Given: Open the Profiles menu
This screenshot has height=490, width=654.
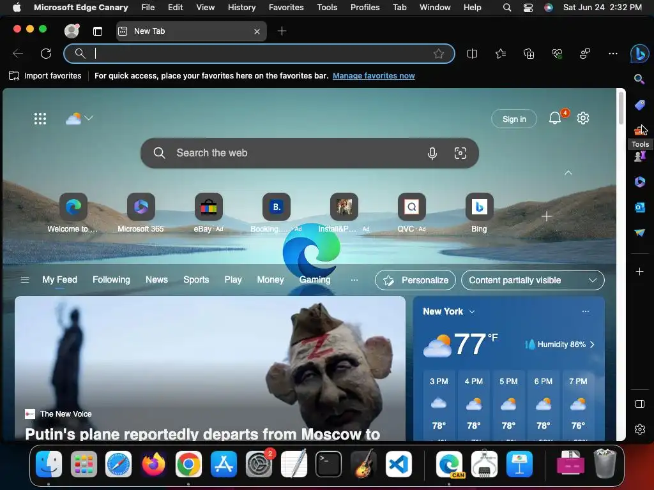Looking at the screenshot, I should [365, 8].
